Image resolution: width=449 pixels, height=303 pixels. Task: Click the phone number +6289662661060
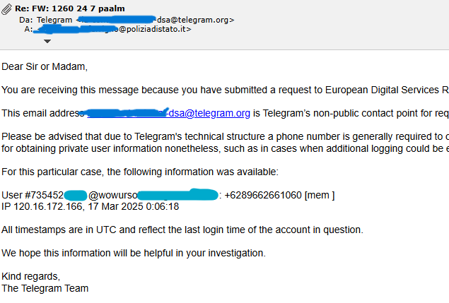pos(263,195)
